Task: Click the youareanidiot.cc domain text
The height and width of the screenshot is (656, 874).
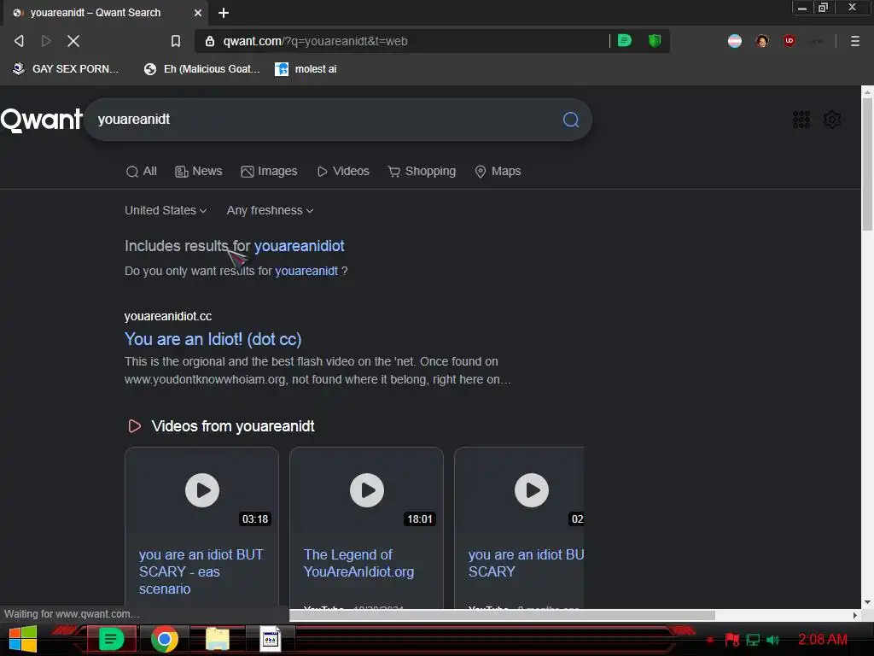Action: (168, 316)
